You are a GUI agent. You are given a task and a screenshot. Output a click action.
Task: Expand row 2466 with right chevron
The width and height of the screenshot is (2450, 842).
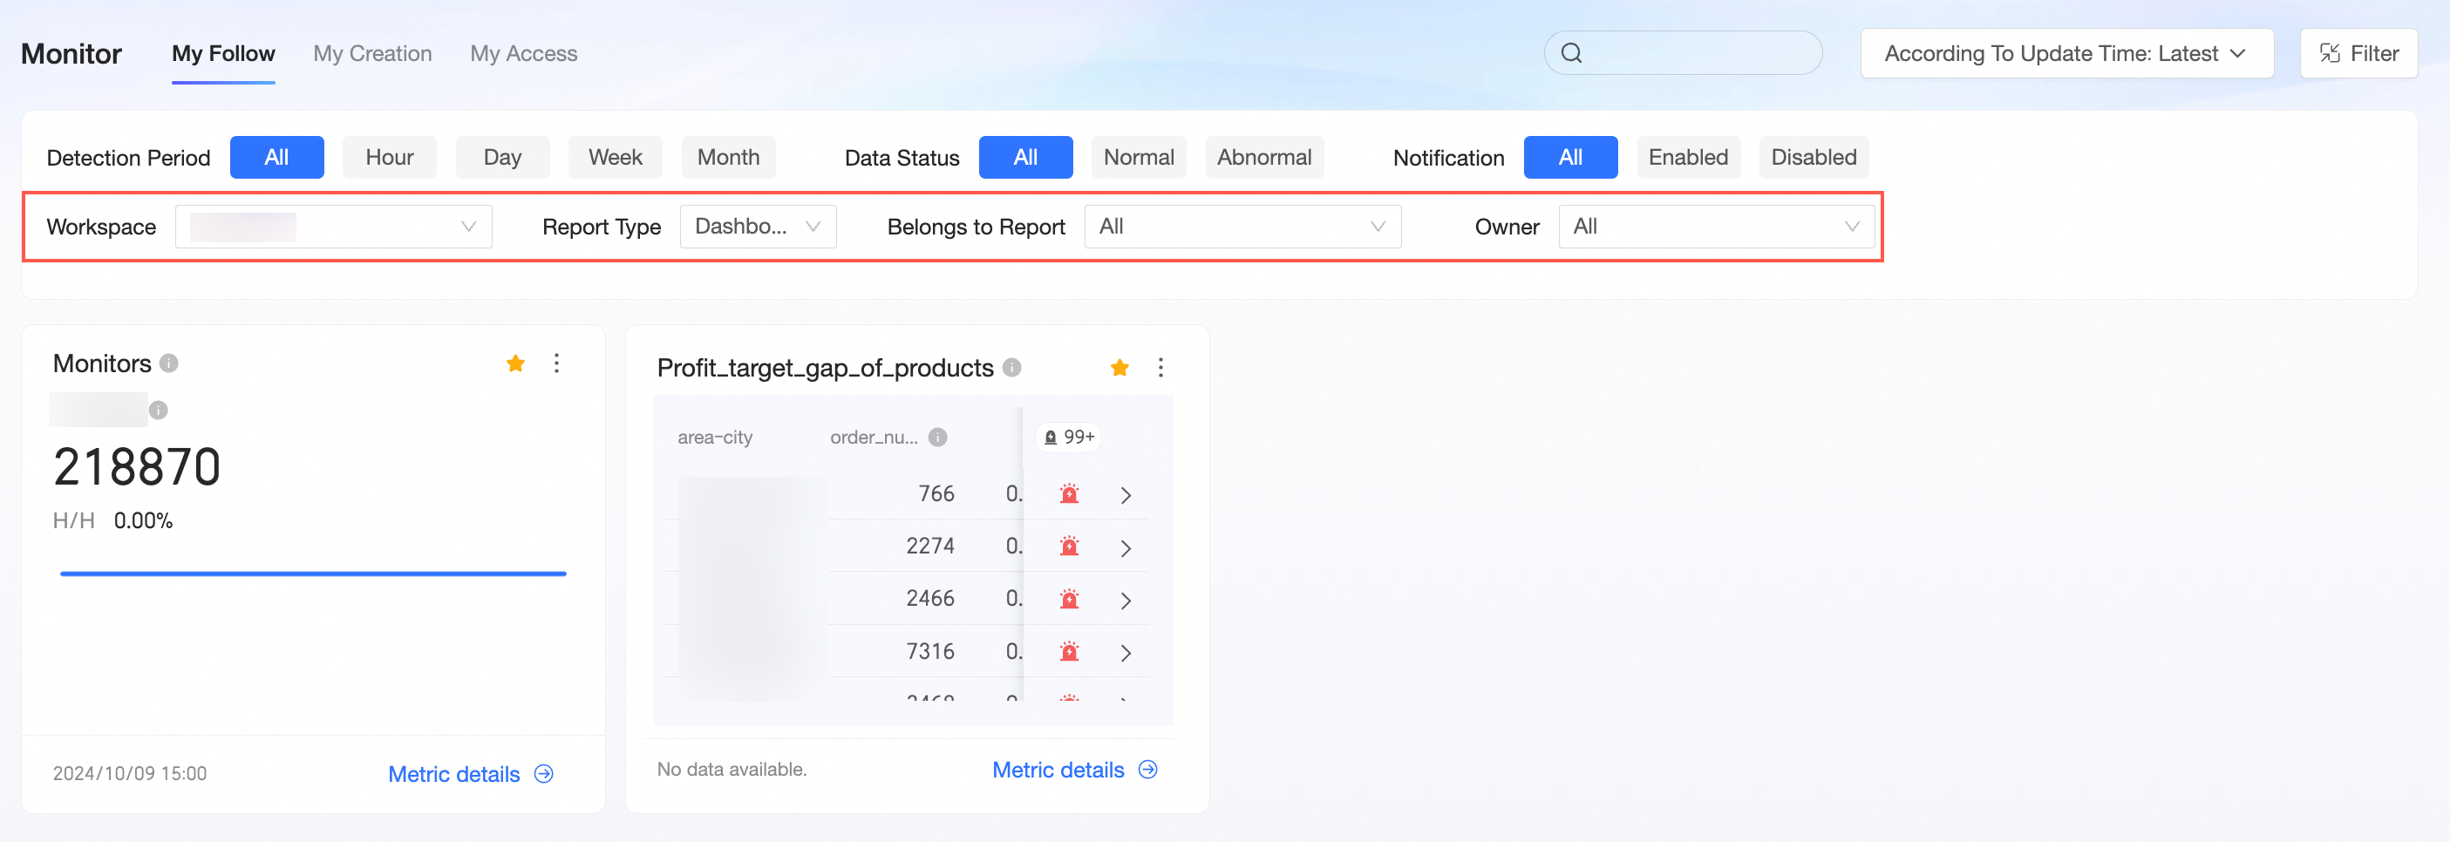click(x=1126, y=601)
